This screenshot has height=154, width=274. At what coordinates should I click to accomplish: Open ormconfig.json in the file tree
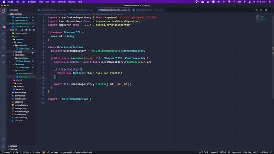tap(21, 105)
